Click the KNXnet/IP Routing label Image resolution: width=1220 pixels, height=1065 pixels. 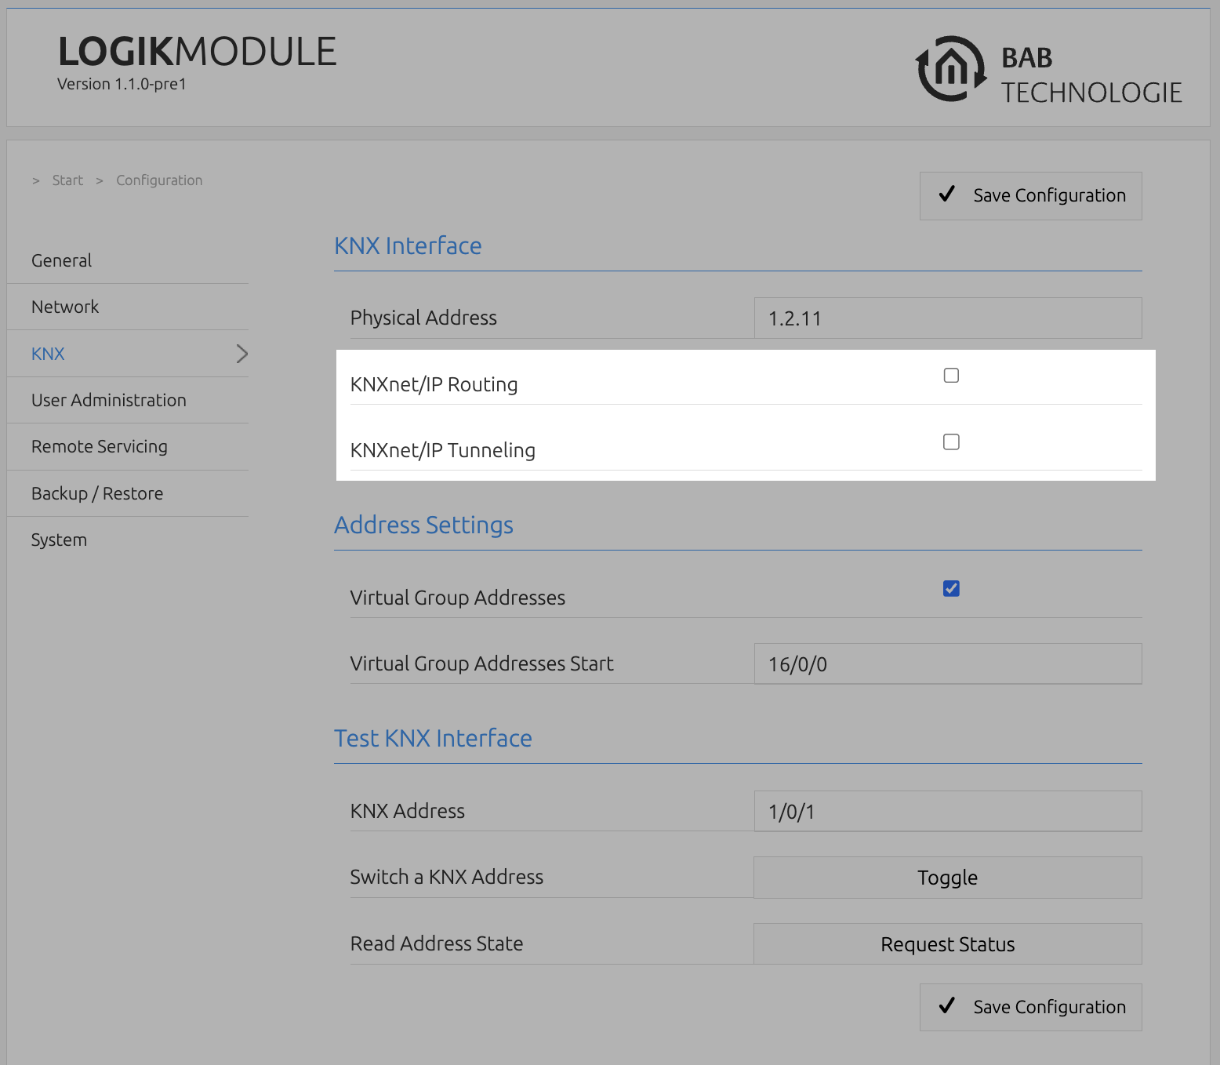[434, 384]
